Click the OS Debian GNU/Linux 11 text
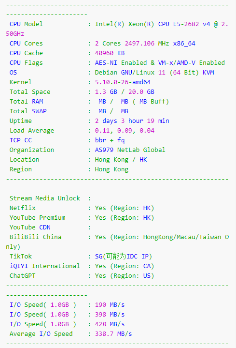The image size is (236, 348). click(x=130, y=72)
